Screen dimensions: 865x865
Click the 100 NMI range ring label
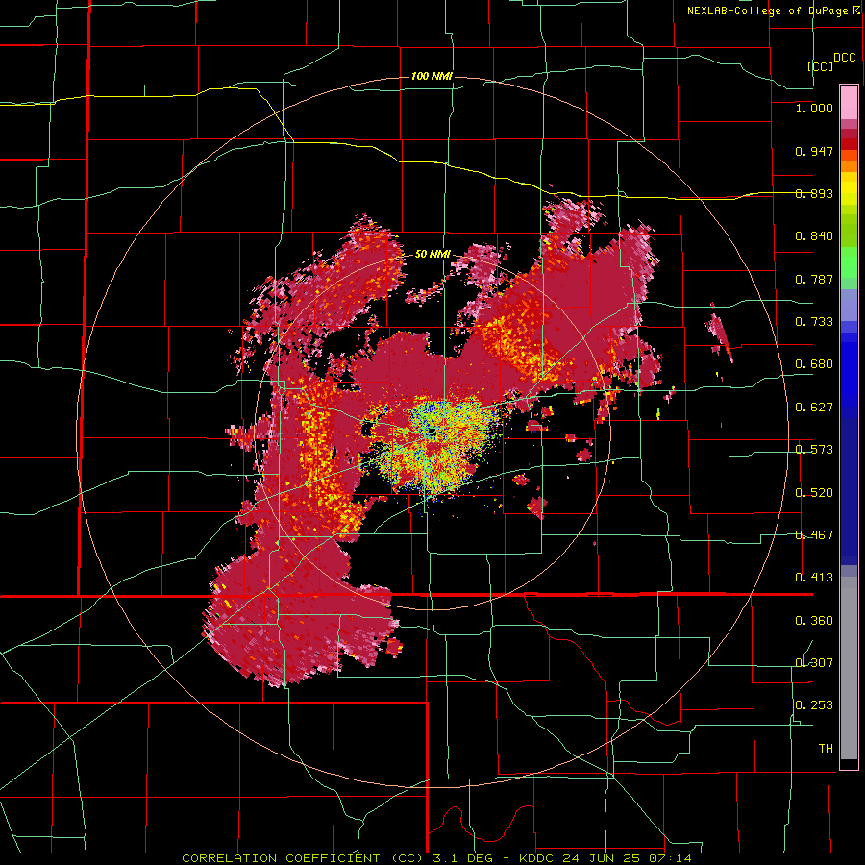click(x=432, y=76)
